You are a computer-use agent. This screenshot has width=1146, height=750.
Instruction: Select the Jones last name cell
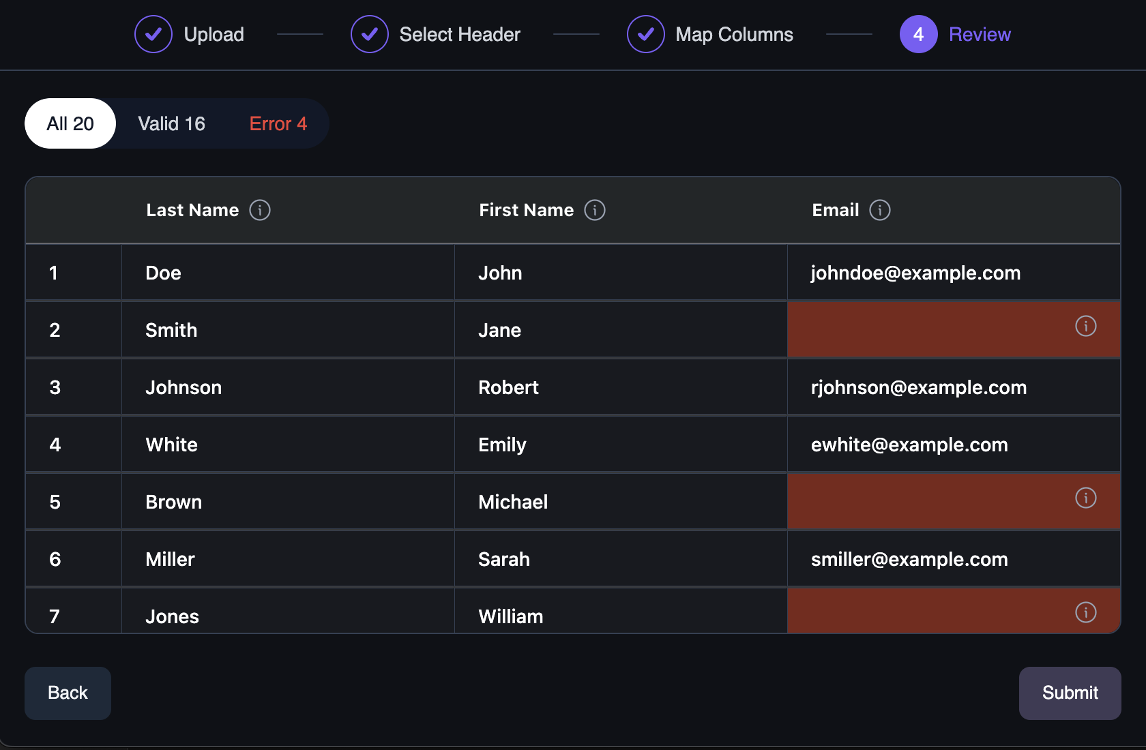pos(288,611)
